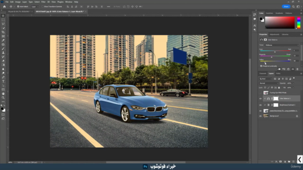
Task: Open the Auto-Select Layer dropdown
Action: (x=35, y=7)
